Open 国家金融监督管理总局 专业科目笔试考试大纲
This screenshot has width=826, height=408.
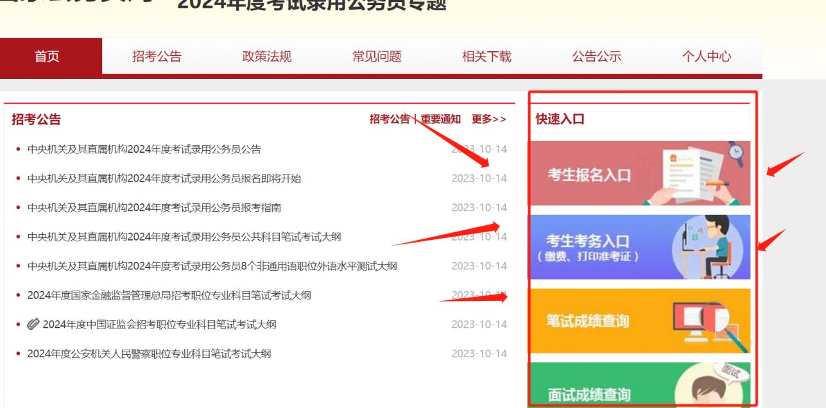tap(169, 295)
